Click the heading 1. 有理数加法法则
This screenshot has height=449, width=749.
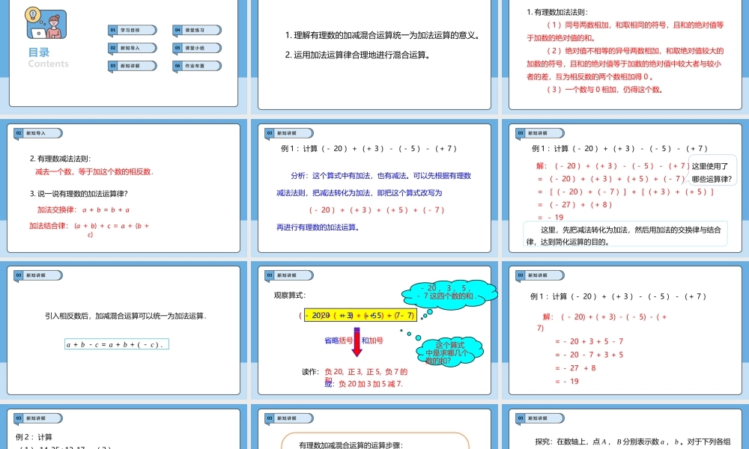tap(557, 13)
